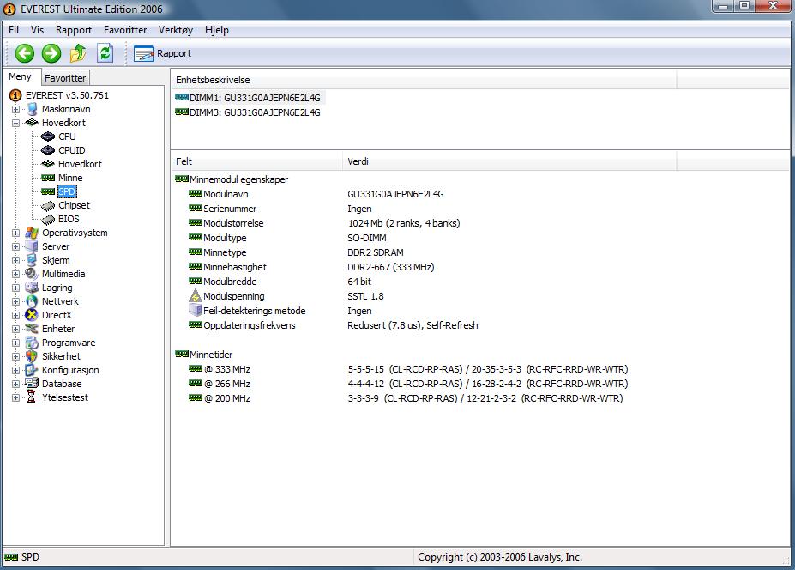
Task: Select the CPUID chip icon in tree
Action: pyautogui.click(x=48, y=150)
